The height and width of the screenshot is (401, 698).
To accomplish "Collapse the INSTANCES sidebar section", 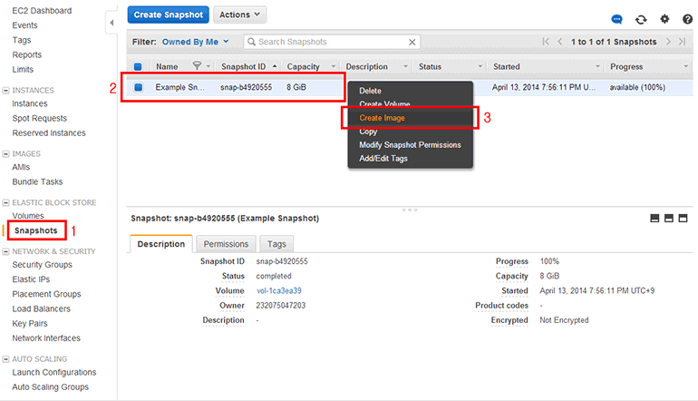I will click(6, 91).
